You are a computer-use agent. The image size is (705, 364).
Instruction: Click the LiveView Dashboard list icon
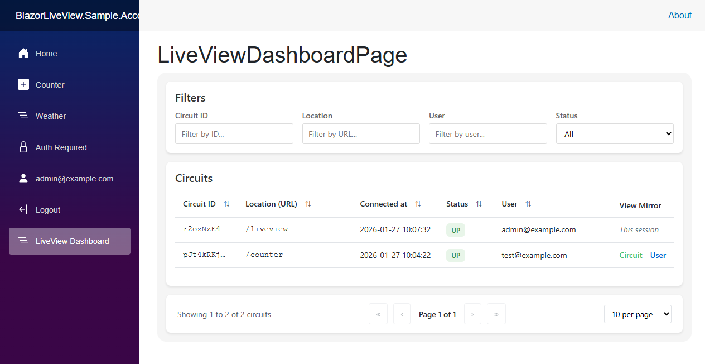(23, 241)
